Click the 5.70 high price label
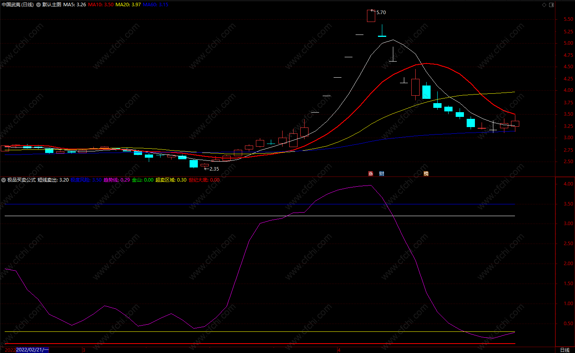 point(381,13)
